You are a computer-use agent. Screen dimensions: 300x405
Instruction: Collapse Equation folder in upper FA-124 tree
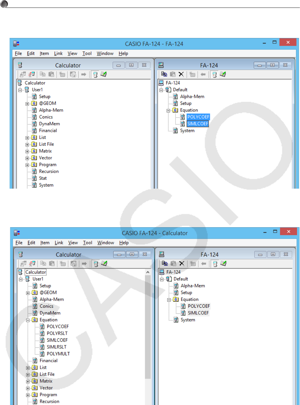168,111
